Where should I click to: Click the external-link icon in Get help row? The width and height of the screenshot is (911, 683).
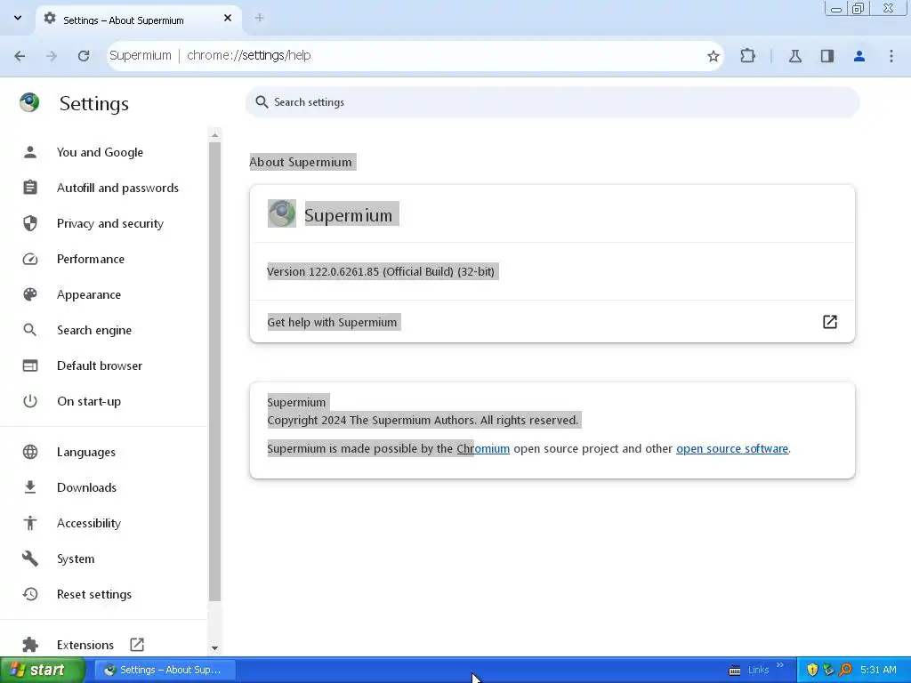coord(830,322)
